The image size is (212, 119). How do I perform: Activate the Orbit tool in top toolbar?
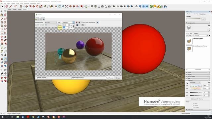pos(56,6)
